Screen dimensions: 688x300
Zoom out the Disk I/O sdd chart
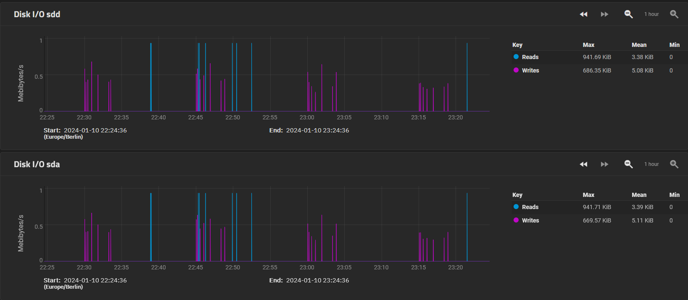coord(628,14)
